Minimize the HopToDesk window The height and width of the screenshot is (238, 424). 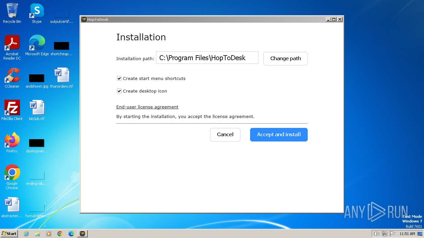tap(328, 20)
